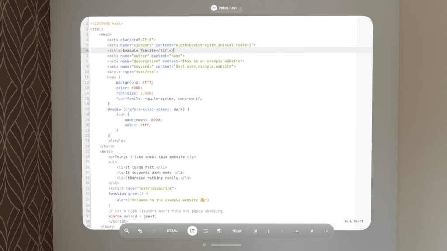Click 'background: #000;' on line 19
This screenshot has width=447, height=251.
tap(143, 120)
